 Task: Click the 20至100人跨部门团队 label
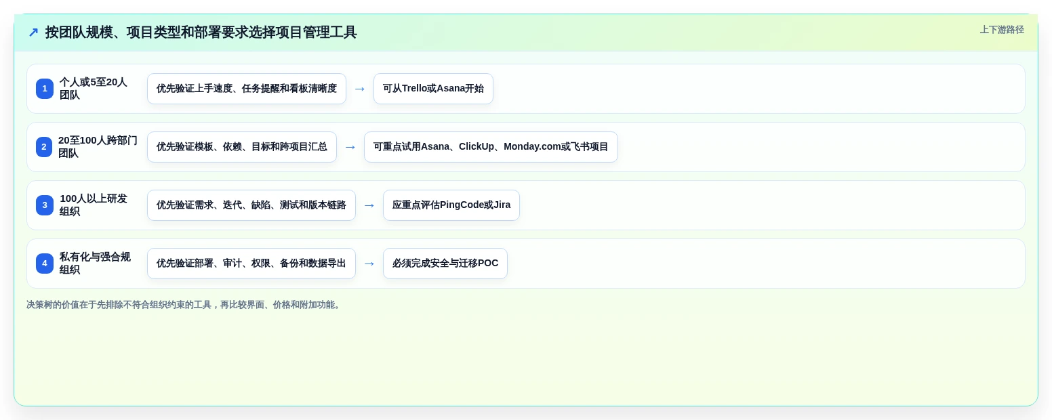(98, 147)
